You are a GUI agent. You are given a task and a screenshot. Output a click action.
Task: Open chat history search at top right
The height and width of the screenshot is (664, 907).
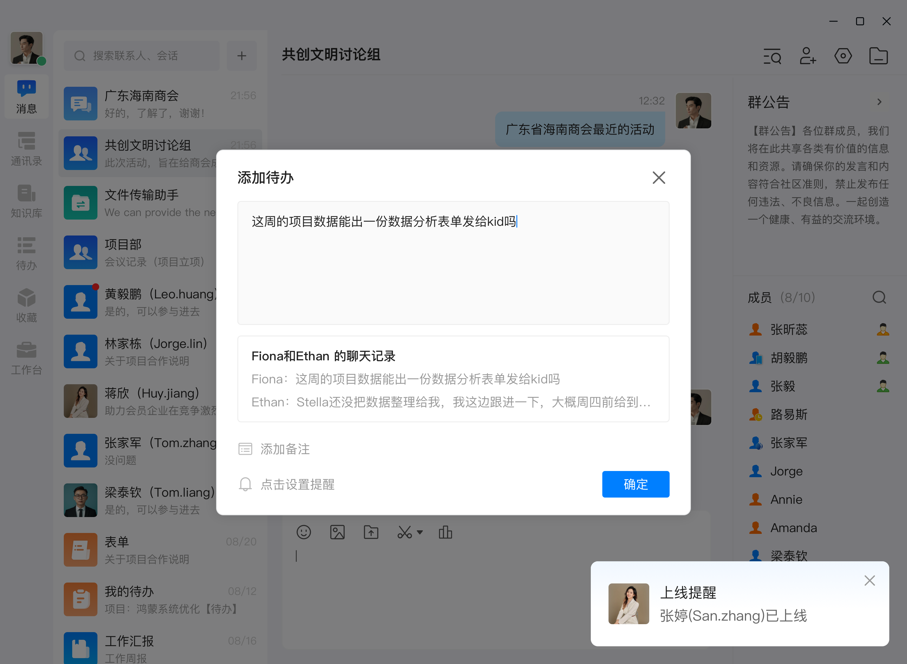click(772, 56)
